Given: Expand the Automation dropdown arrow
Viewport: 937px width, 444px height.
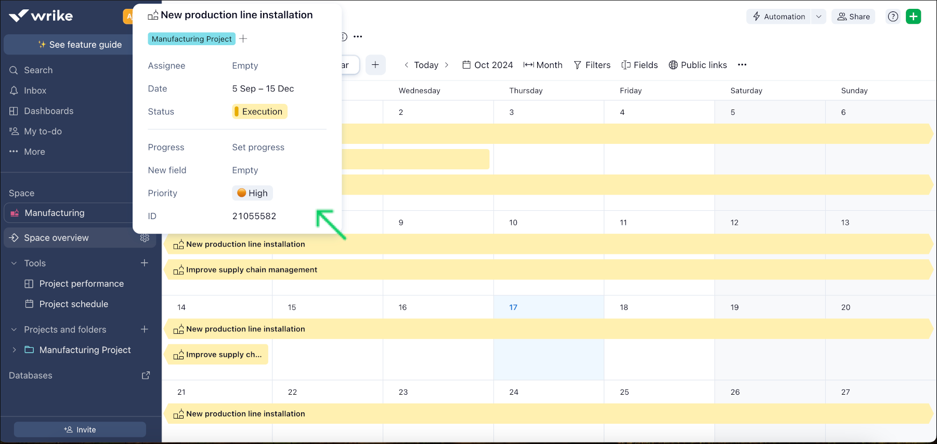Looking at the screenshot, I should coord(818,17).
